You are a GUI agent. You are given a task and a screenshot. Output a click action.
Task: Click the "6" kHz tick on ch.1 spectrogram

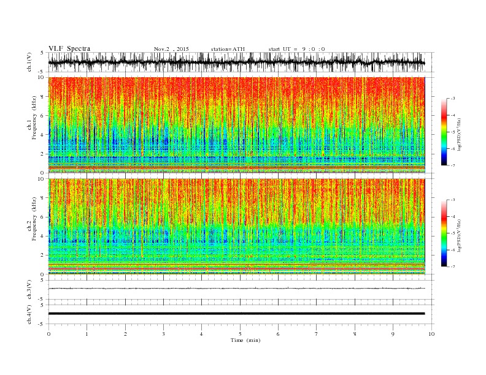(x=43, y=116)
